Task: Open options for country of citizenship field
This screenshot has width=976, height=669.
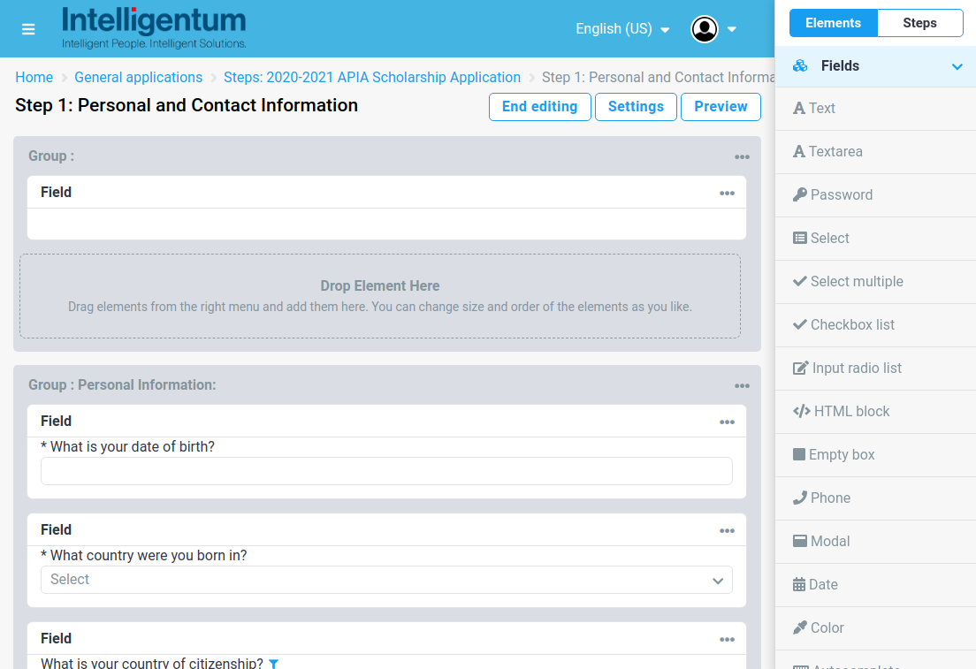Action: tap(727, 640)
